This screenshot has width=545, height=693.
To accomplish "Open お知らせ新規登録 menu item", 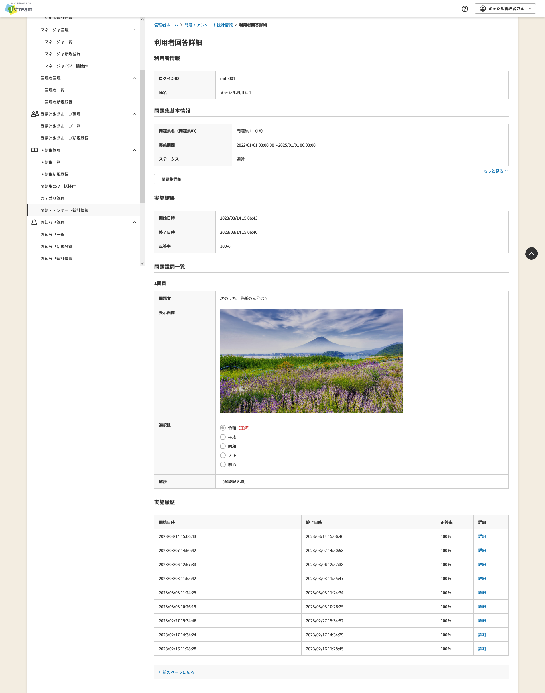I will 56,246.
